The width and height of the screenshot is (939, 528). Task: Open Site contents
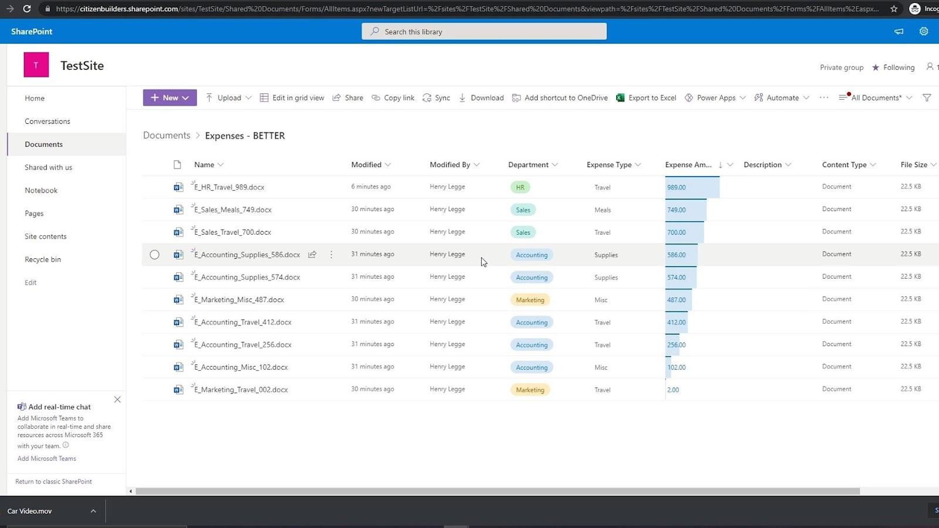(46, 236)
